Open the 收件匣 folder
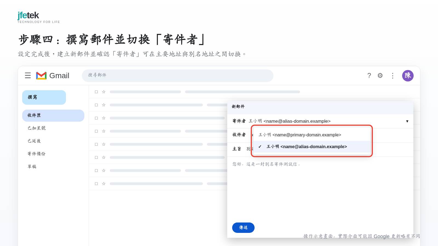The height and width of the screenshot is (246, 438). coord(53,116)
